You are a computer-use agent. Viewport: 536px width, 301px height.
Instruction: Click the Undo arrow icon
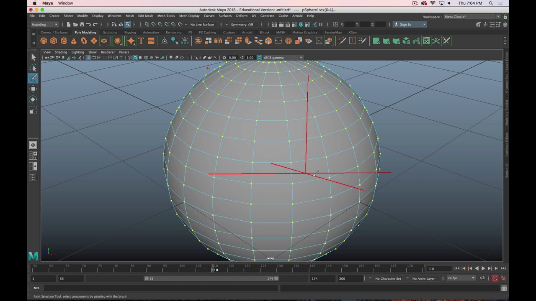click(x=88, y=24)
